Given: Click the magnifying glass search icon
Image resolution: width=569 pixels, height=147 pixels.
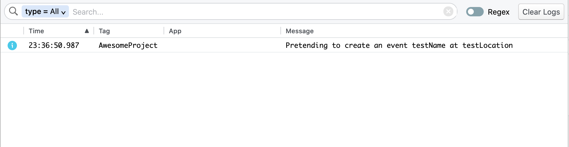Looking at the screenshot, I should tap(13, 11).
